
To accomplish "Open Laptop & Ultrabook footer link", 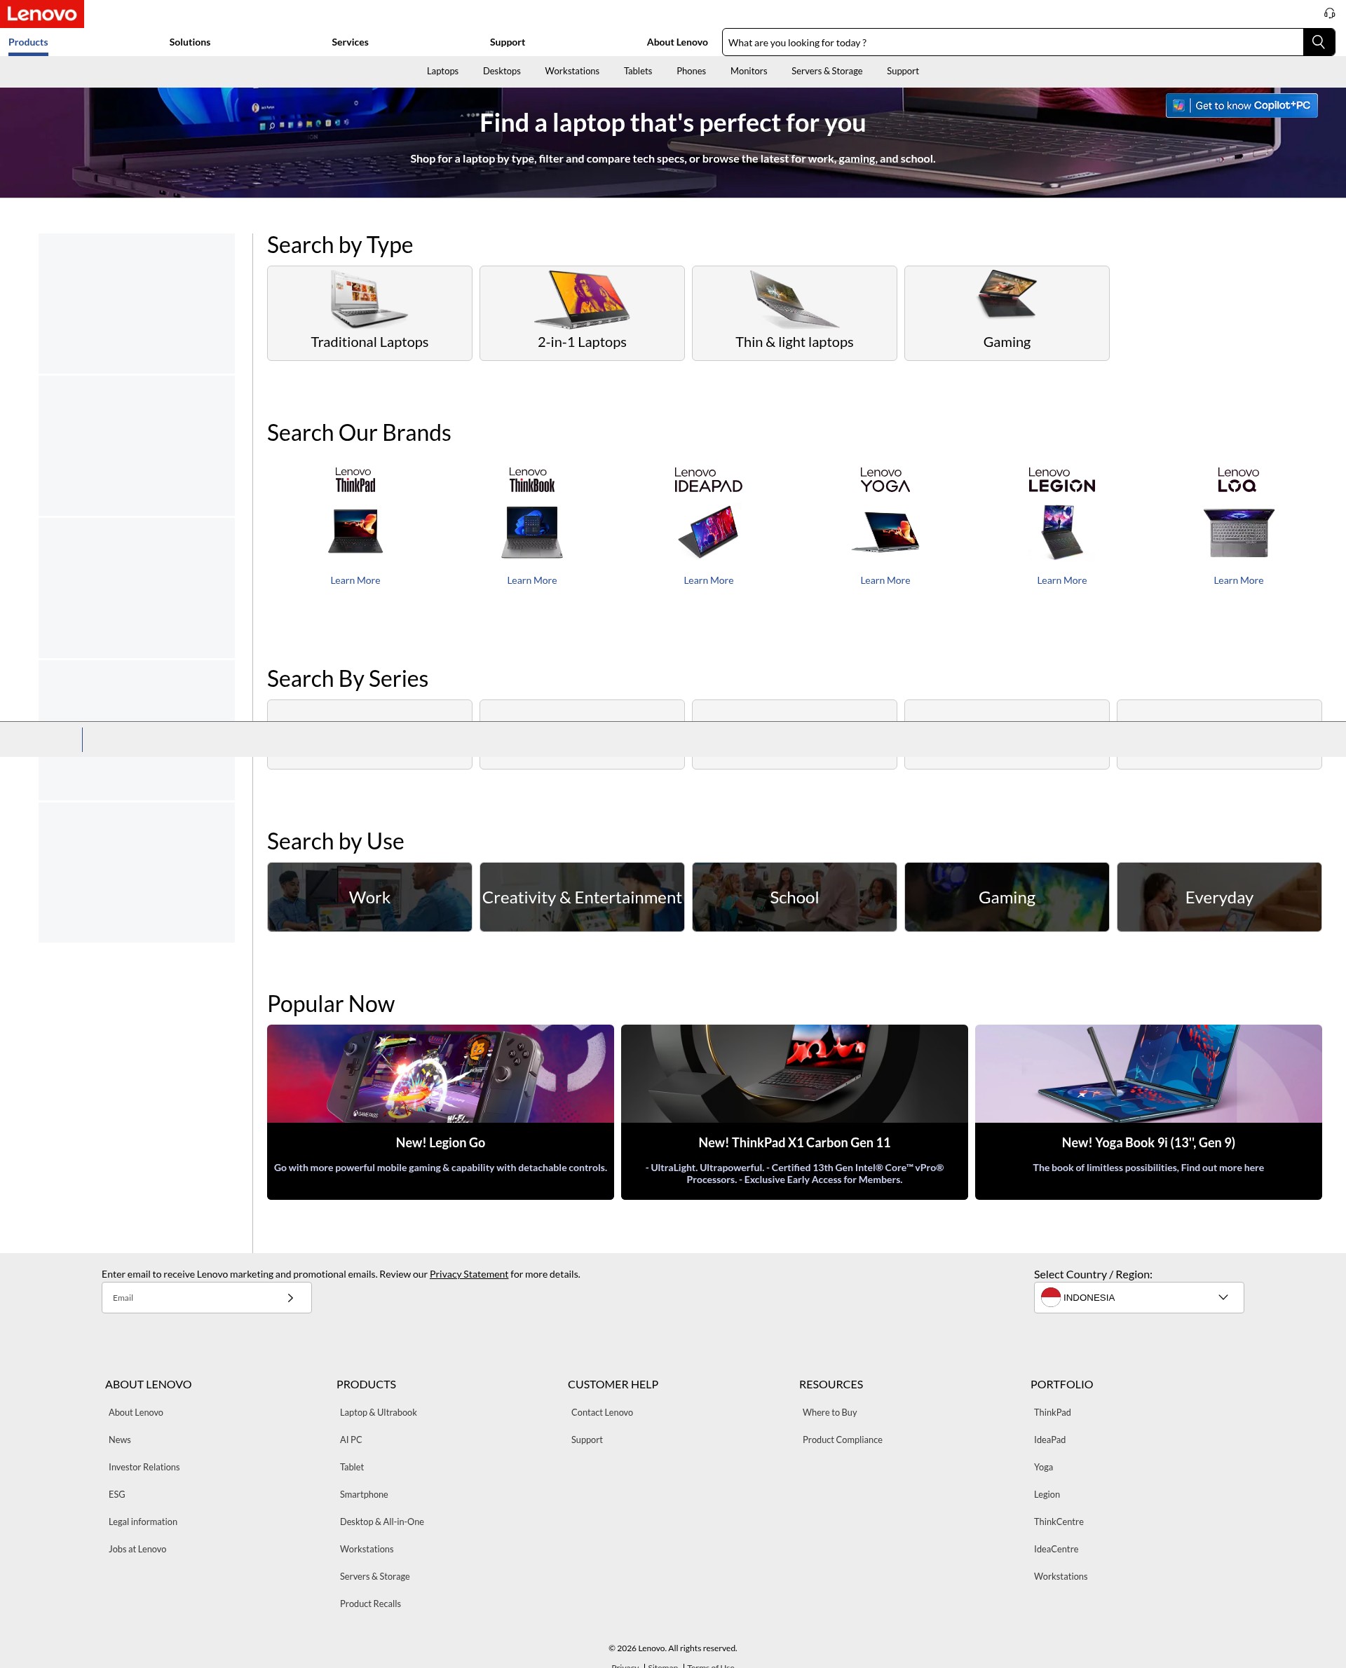I will point(379,1412).
